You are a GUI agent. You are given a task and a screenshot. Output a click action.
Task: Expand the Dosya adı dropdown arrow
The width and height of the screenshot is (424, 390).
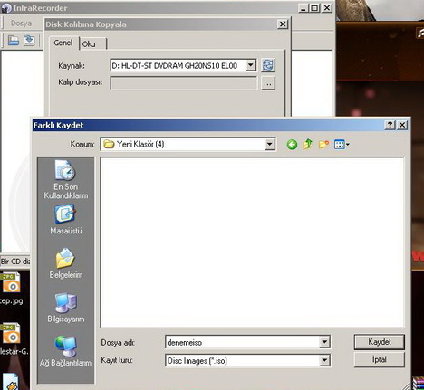coord(324,342)
